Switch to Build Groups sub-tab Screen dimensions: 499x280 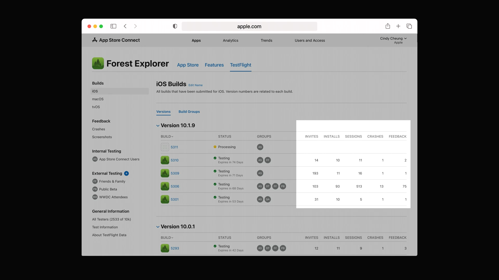(x=189, y=112)
